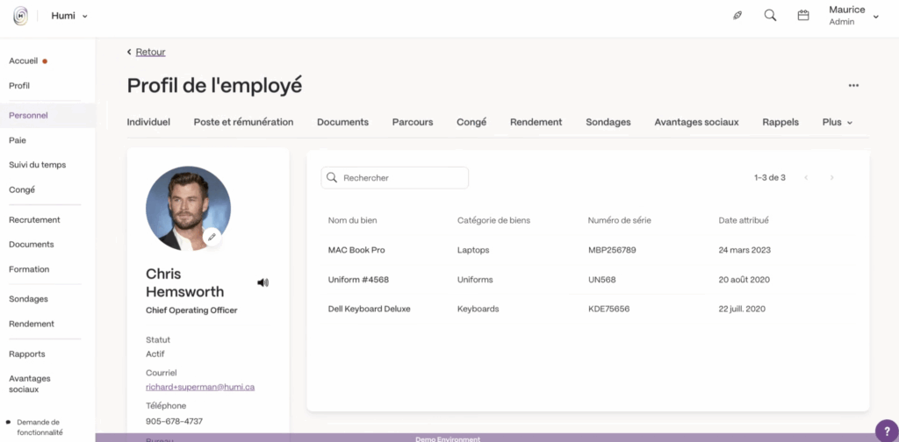Select Paie in the sidebar
899x442 pixels.
[x=18, y=140]
